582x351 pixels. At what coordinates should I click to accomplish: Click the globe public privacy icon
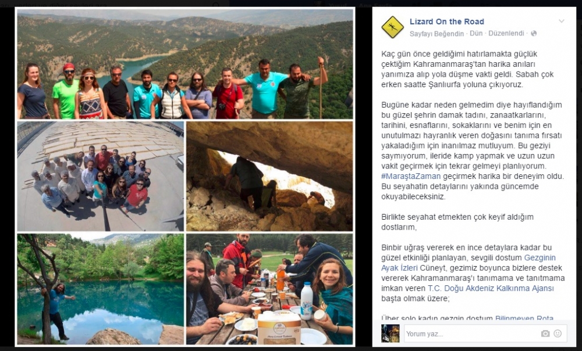pos(533,33)
